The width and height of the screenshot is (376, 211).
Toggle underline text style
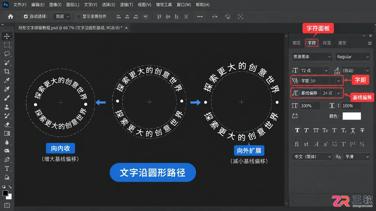tap(353, 130)
